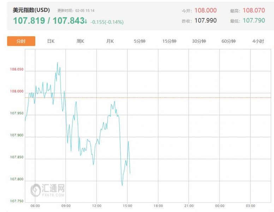Viewport: 274px width, 212px height.
Task: Select the 分时 chart tab
Action: pos(21,41)
